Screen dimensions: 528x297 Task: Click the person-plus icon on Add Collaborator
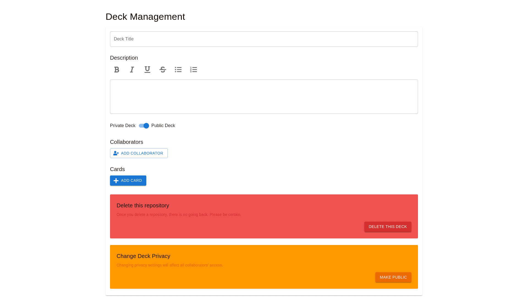coord(116,153)
